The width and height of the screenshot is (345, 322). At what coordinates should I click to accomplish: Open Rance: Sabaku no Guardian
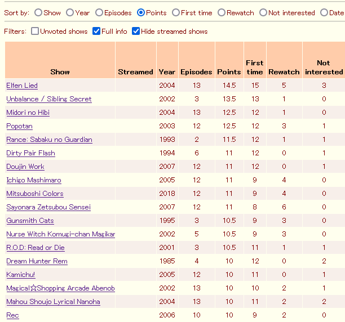pos(49,140)
